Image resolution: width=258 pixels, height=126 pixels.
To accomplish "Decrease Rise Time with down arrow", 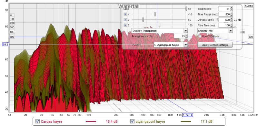I will point(231,26).
